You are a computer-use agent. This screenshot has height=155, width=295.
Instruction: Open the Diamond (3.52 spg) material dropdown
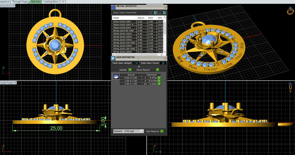coord(128,131)
